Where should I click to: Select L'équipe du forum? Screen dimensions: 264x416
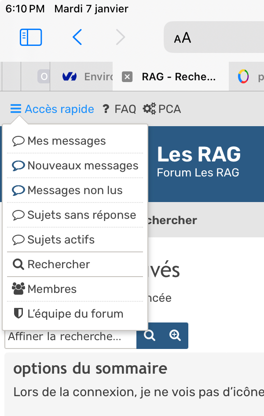(x=75, y=314)
